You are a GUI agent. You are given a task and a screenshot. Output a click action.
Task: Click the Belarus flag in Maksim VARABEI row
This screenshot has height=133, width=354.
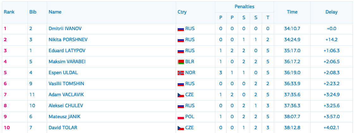(181, 62)
